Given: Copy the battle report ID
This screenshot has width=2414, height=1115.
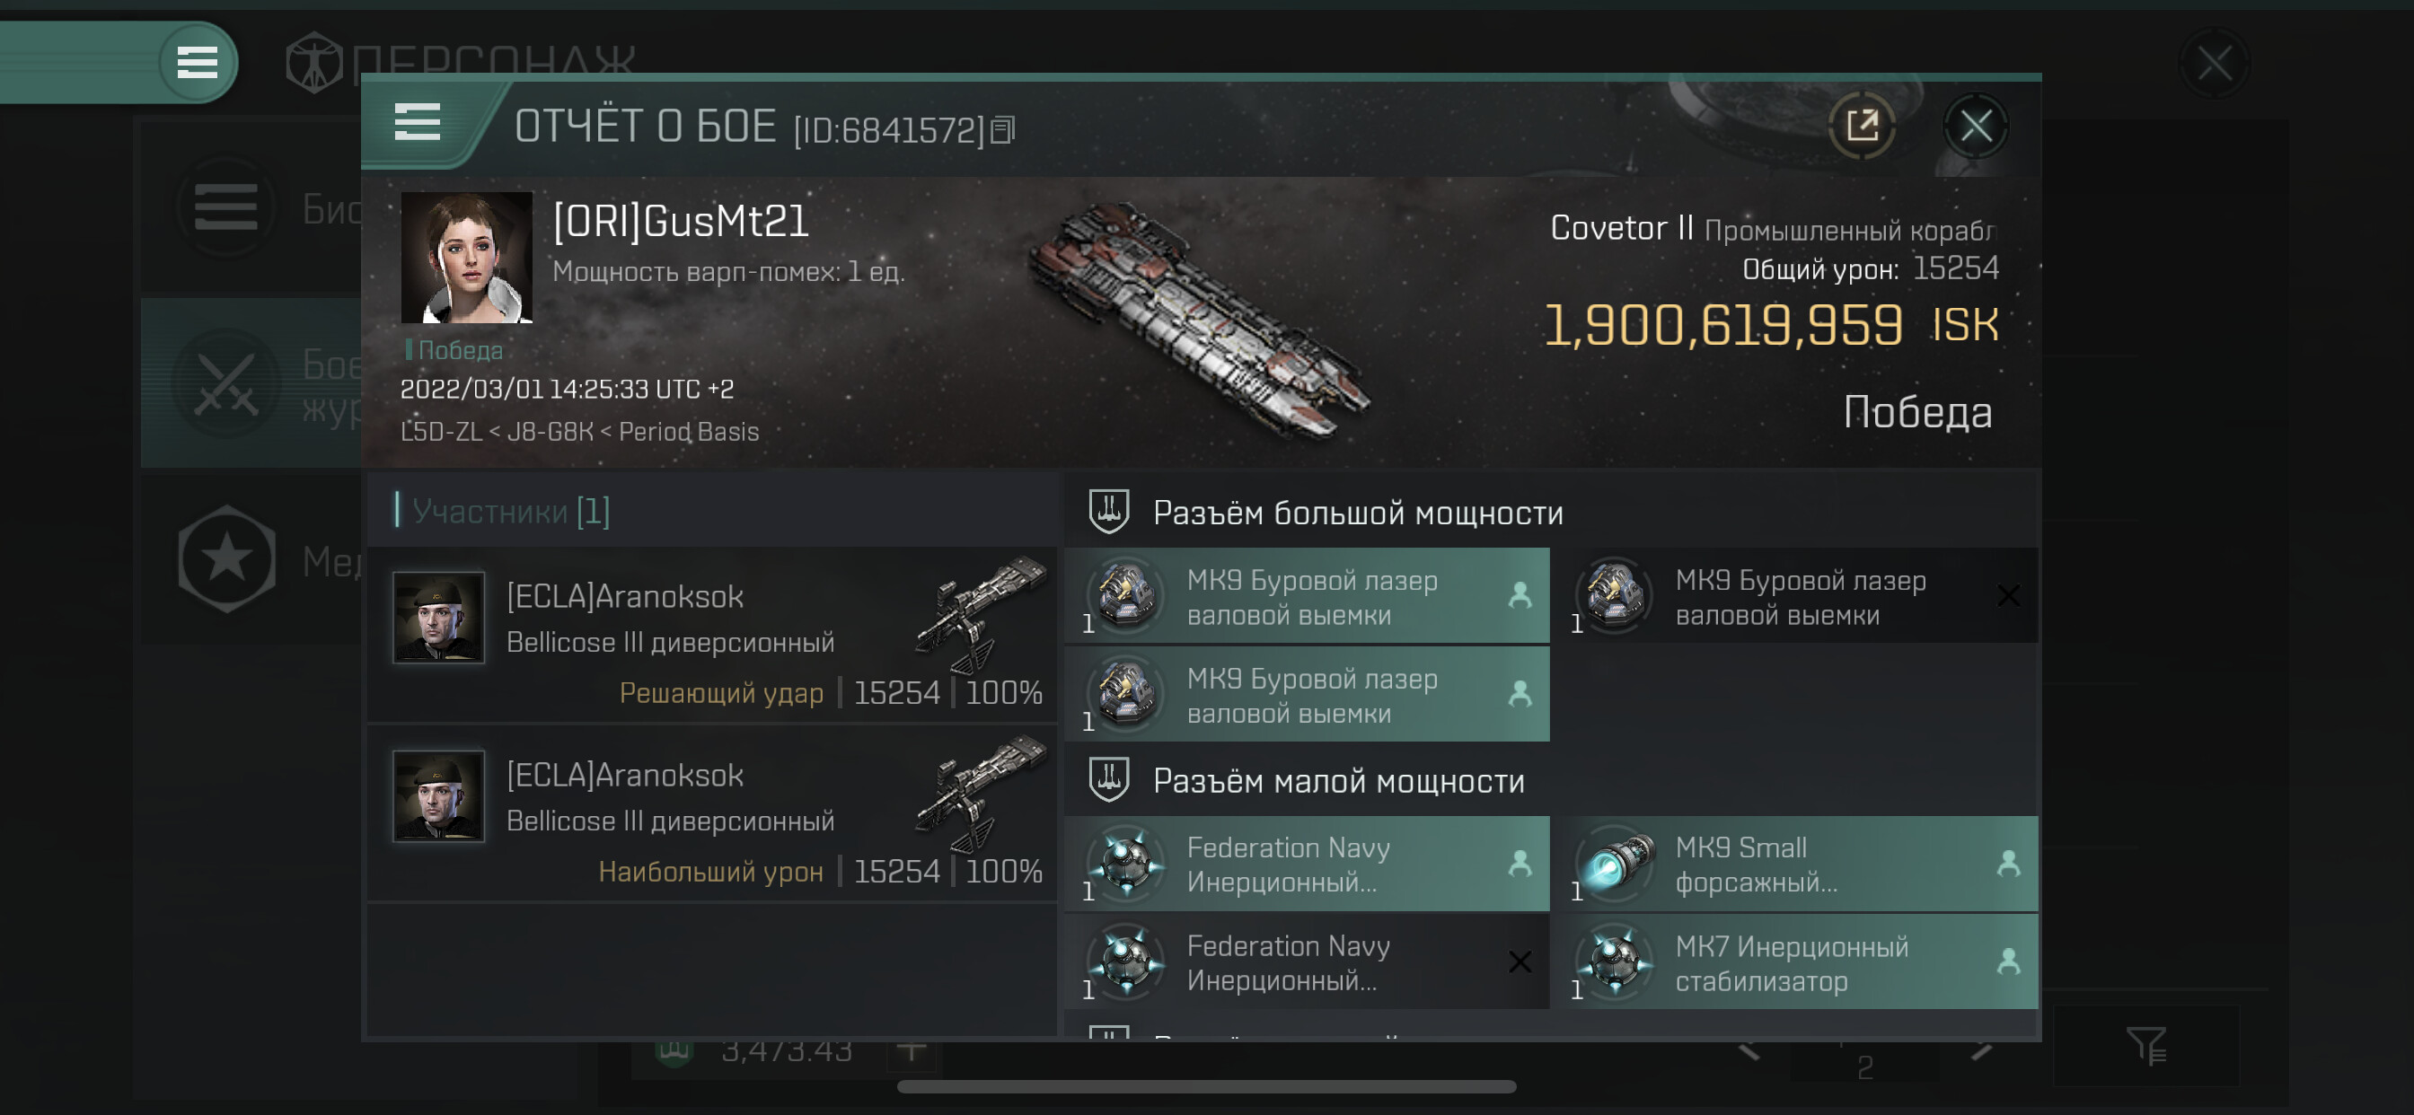Looking at the screenshot, I should [1003, 130].
